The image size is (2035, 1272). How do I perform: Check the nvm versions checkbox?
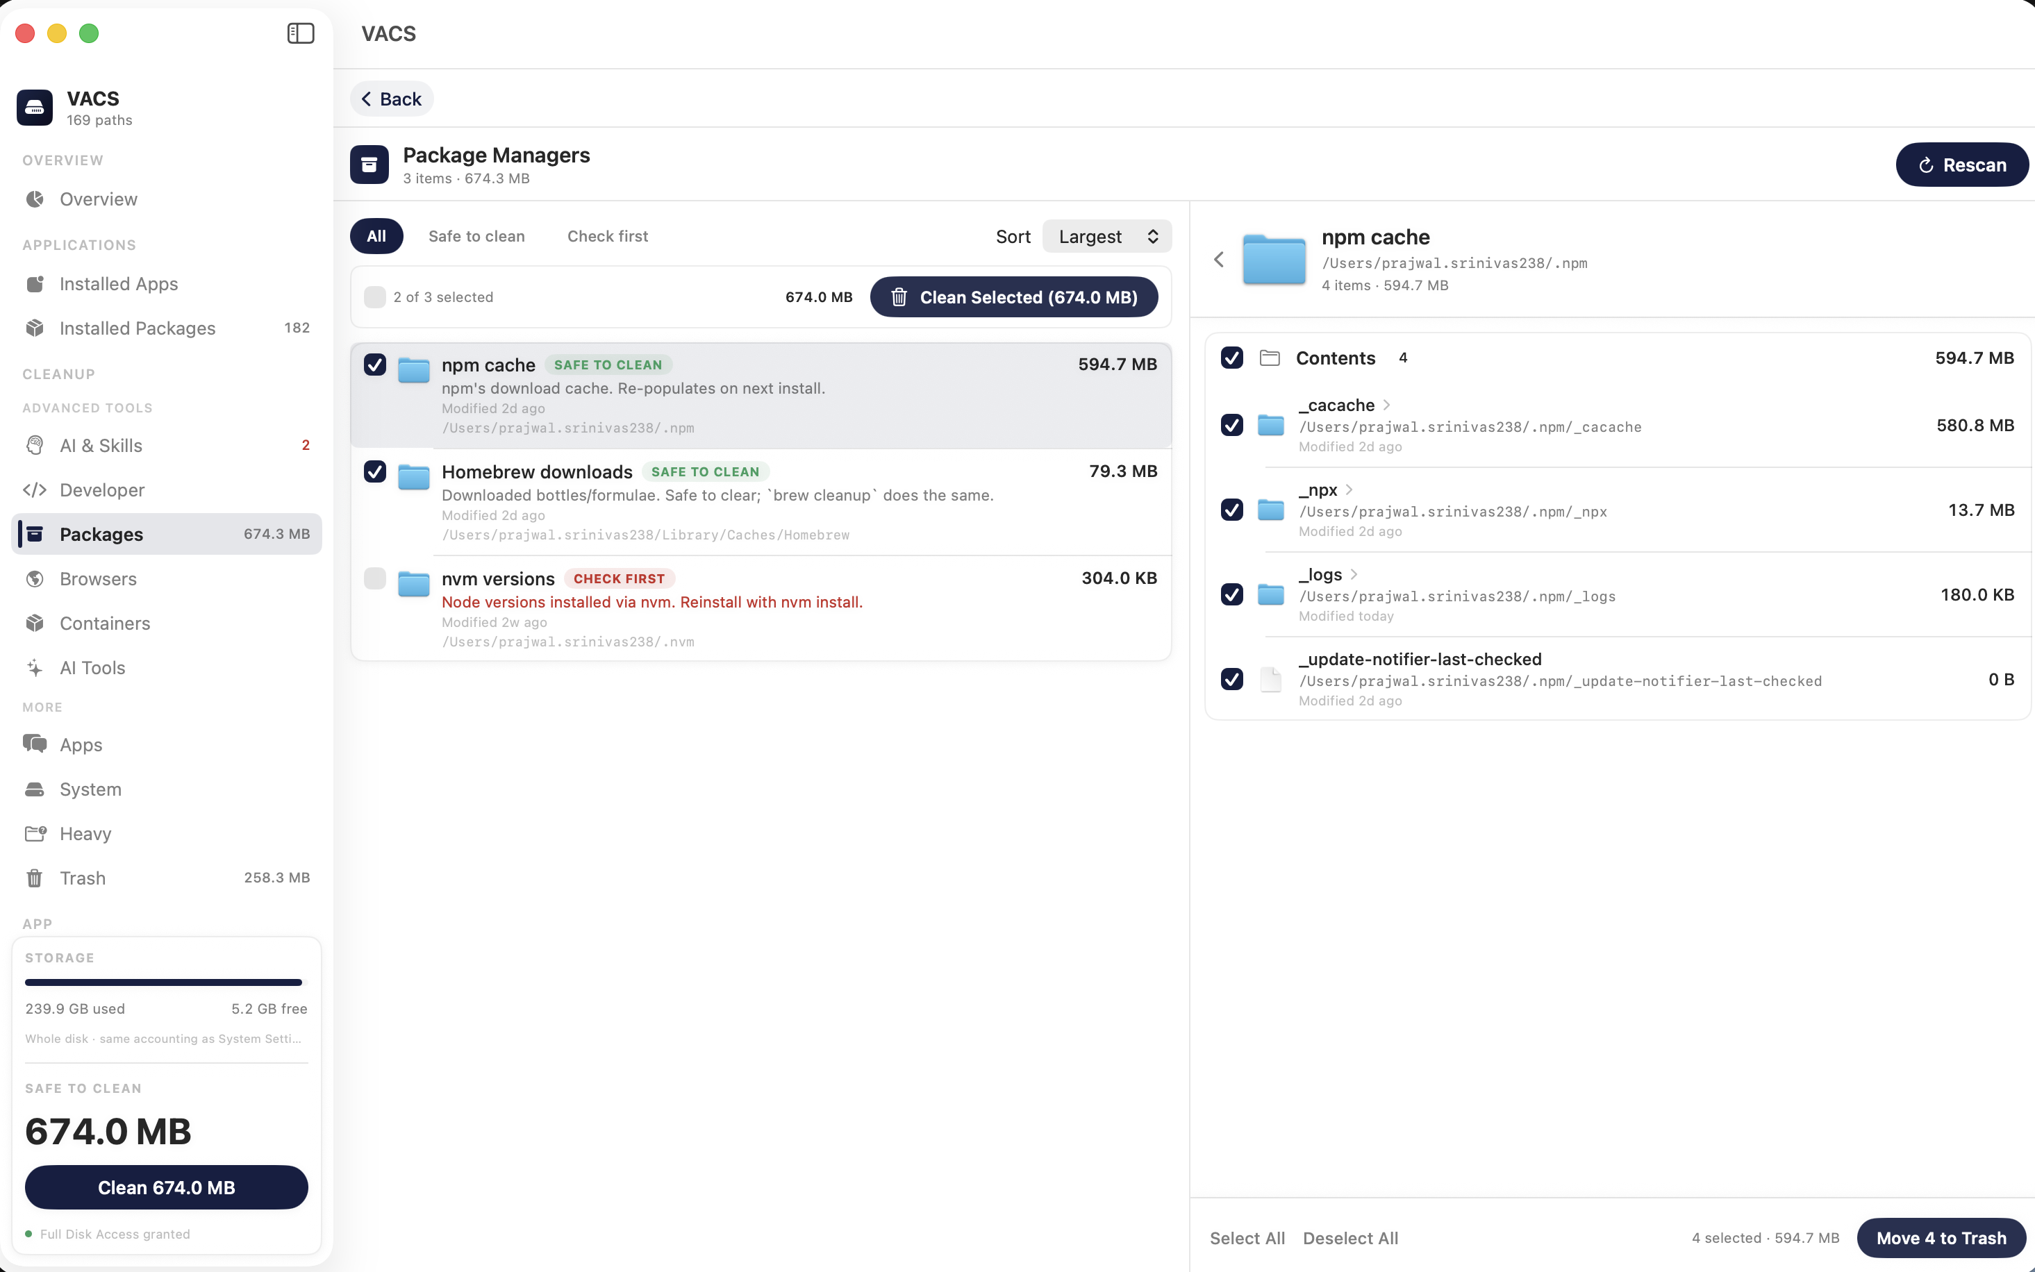[375, 578]
